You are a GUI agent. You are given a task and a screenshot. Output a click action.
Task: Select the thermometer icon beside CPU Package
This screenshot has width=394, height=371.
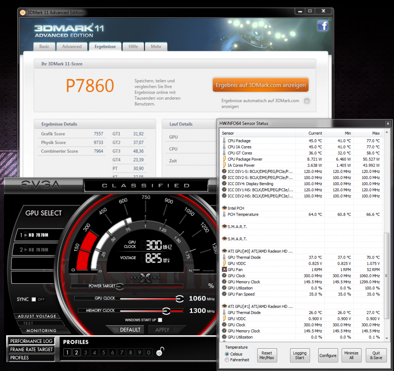click(224, 140)
